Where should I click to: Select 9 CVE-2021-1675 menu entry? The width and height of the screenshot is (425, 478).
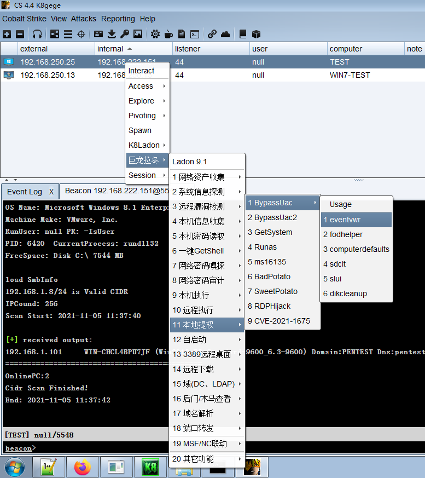click(x=282, y=321)
